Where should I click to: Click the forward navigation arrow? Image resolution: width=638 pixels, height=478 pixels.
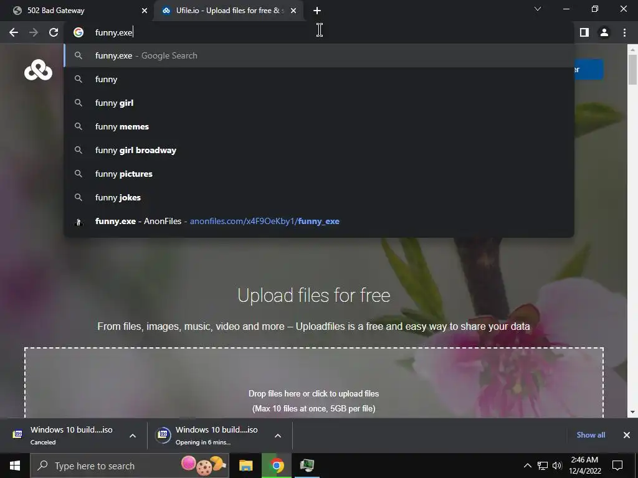coord(34,32)
